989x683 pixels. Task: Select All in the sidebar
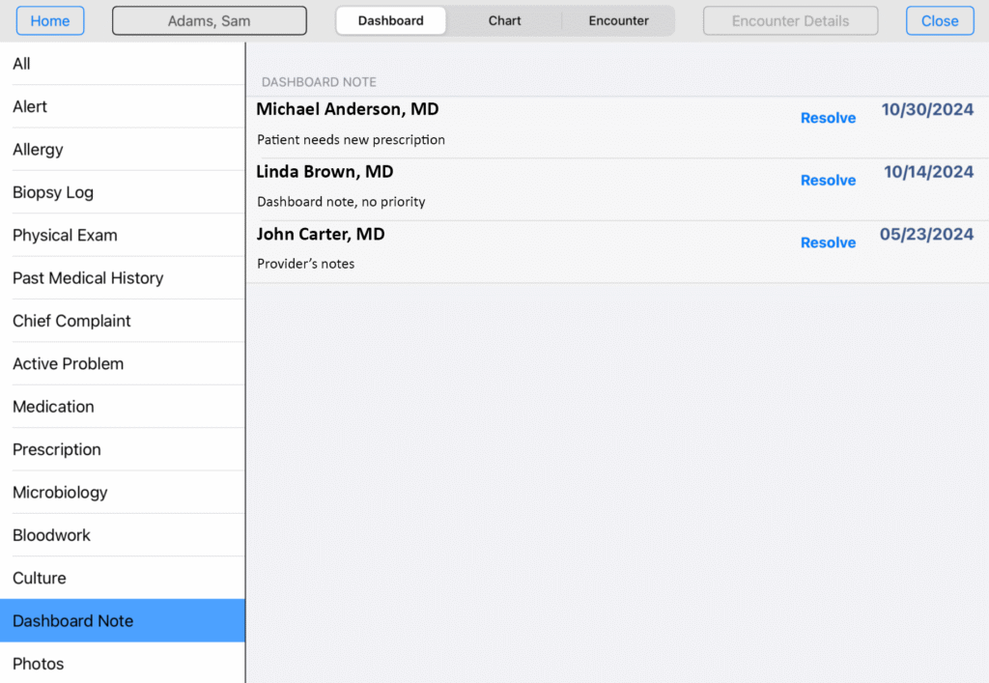[122, 64]
